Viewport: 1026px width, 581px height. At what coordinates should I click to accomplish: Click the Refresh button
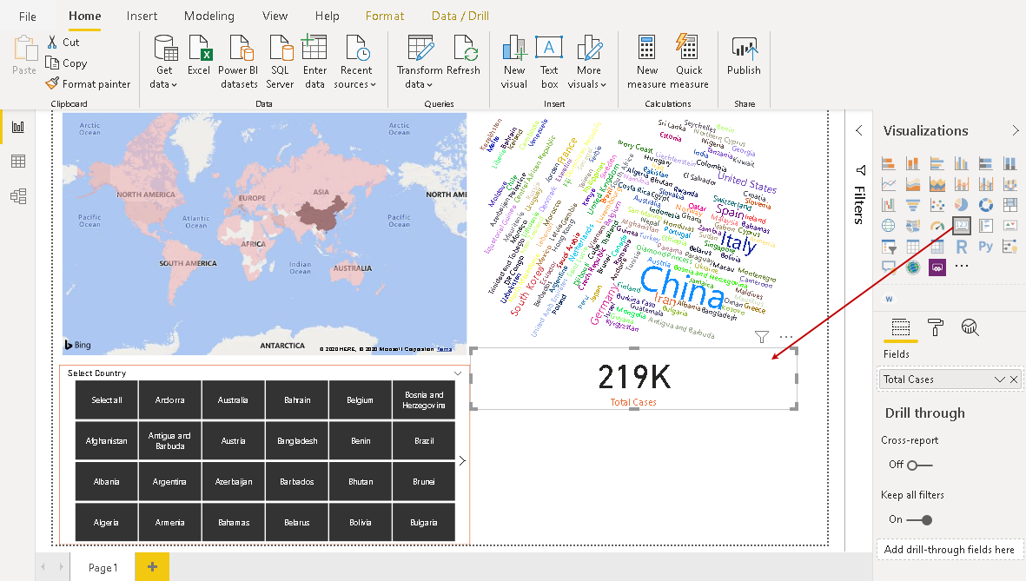click(x=463, y=56)
